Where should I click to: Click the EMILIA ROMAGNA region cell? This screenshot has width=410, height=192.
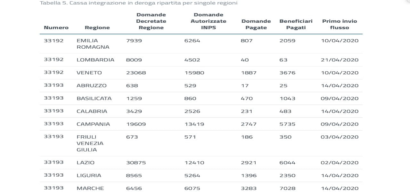[93, 44]
